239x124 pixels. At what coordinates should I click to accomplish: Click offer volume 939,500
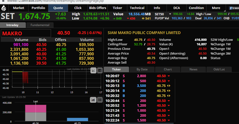click(x=86, y=45)
